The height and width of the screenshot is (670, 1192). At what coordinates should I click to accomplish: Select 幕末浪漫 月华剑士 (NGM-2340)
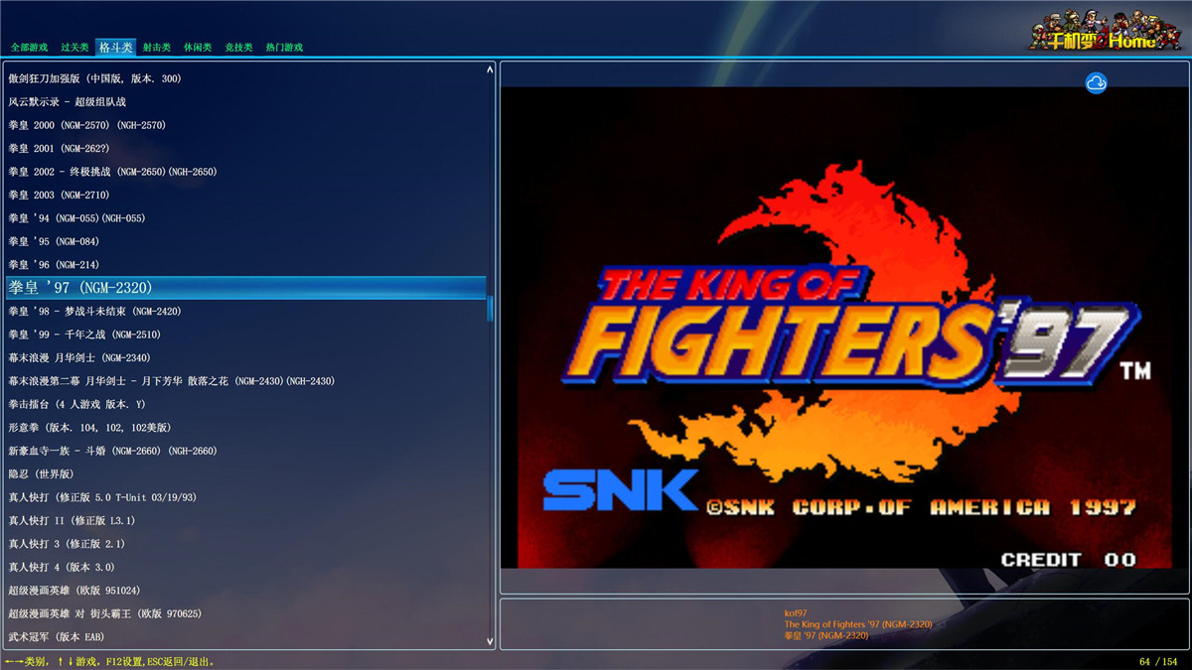[79, 358]
